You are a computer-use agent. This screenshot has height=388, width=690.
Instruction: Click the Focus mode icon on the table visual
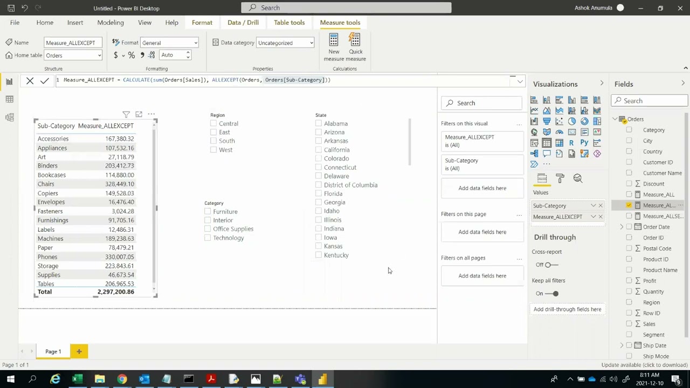[139, 114]
